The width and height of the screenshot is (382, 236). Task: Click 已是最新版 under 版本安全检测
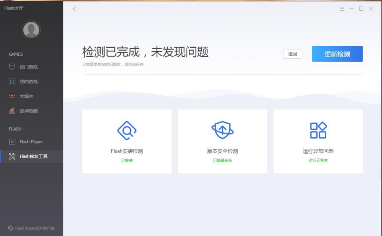223,161
